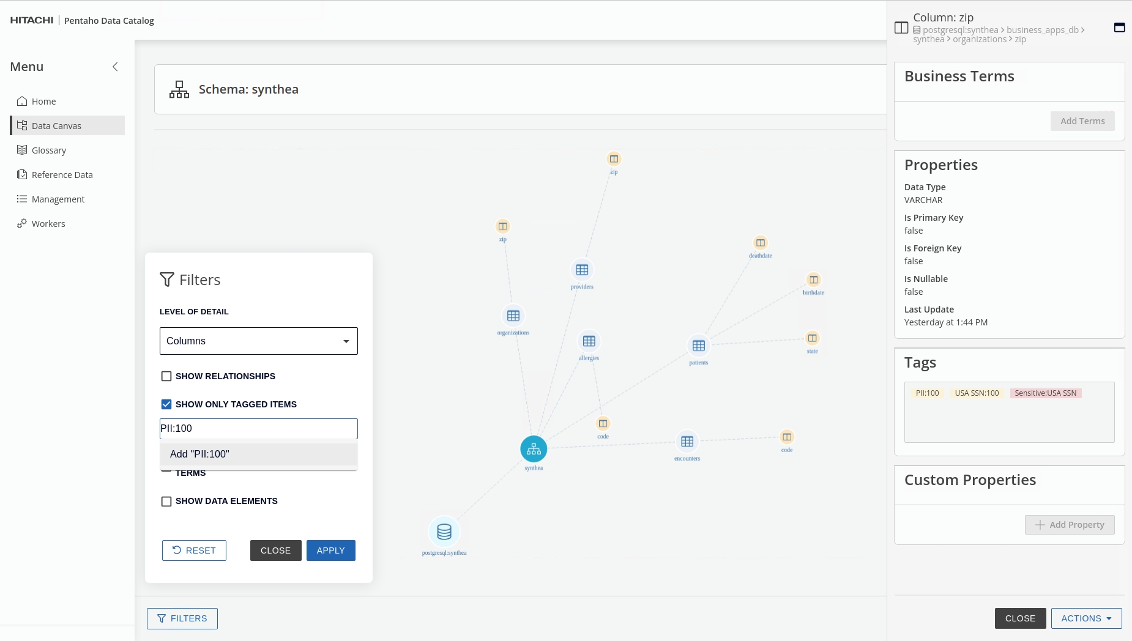Click the deathdate column node

760,243
